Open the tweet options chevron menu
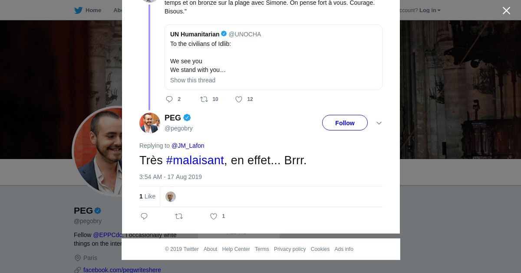The height and width of the screenshot is (273, 521). (379, 123)
